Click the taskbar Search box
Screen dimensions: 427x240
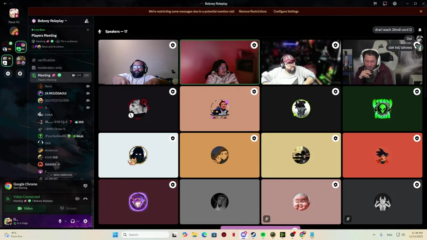click(x=144, y=235)
